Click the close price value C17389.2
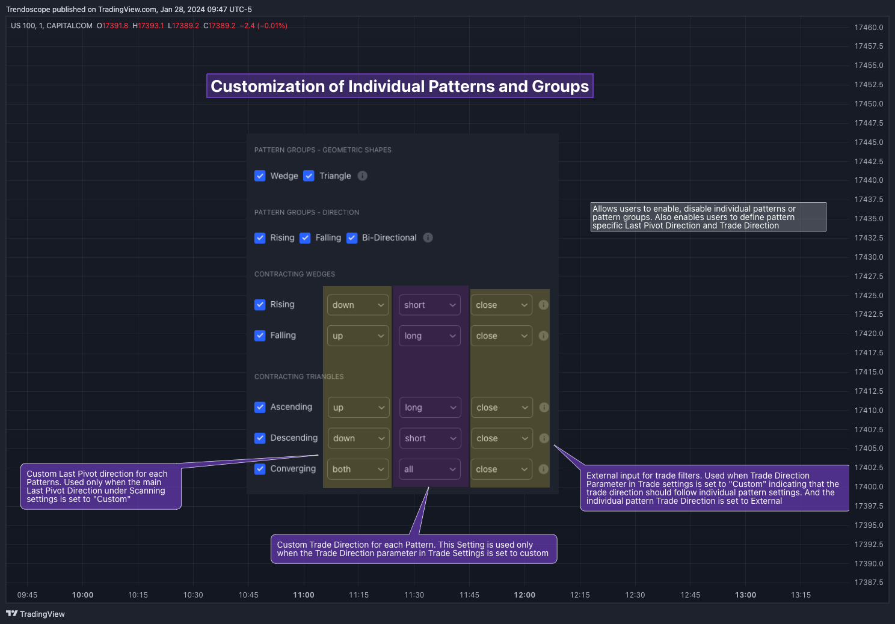895x624 pixels. (x=220, y=26)
